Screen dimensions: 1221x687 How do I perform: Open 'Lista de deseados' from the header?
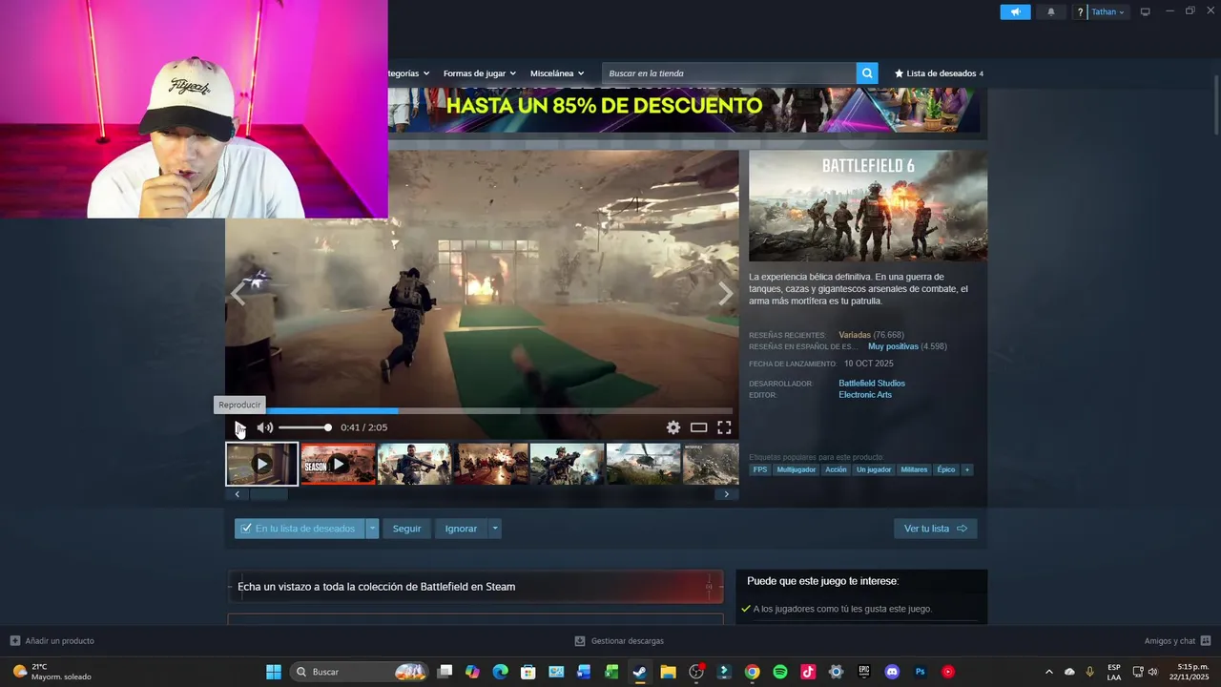939,73
